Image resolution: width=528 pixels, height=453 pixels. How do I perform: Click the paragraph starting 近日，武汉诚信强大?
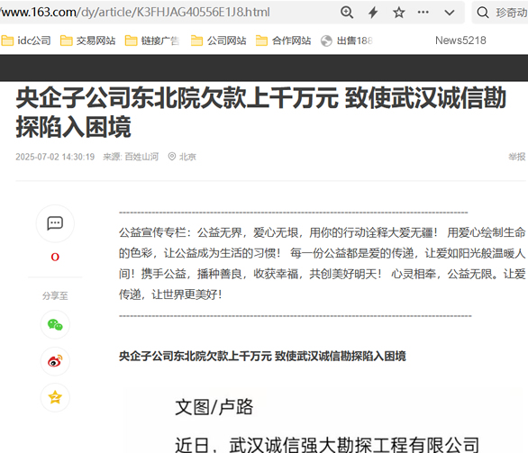click(327, 445)
